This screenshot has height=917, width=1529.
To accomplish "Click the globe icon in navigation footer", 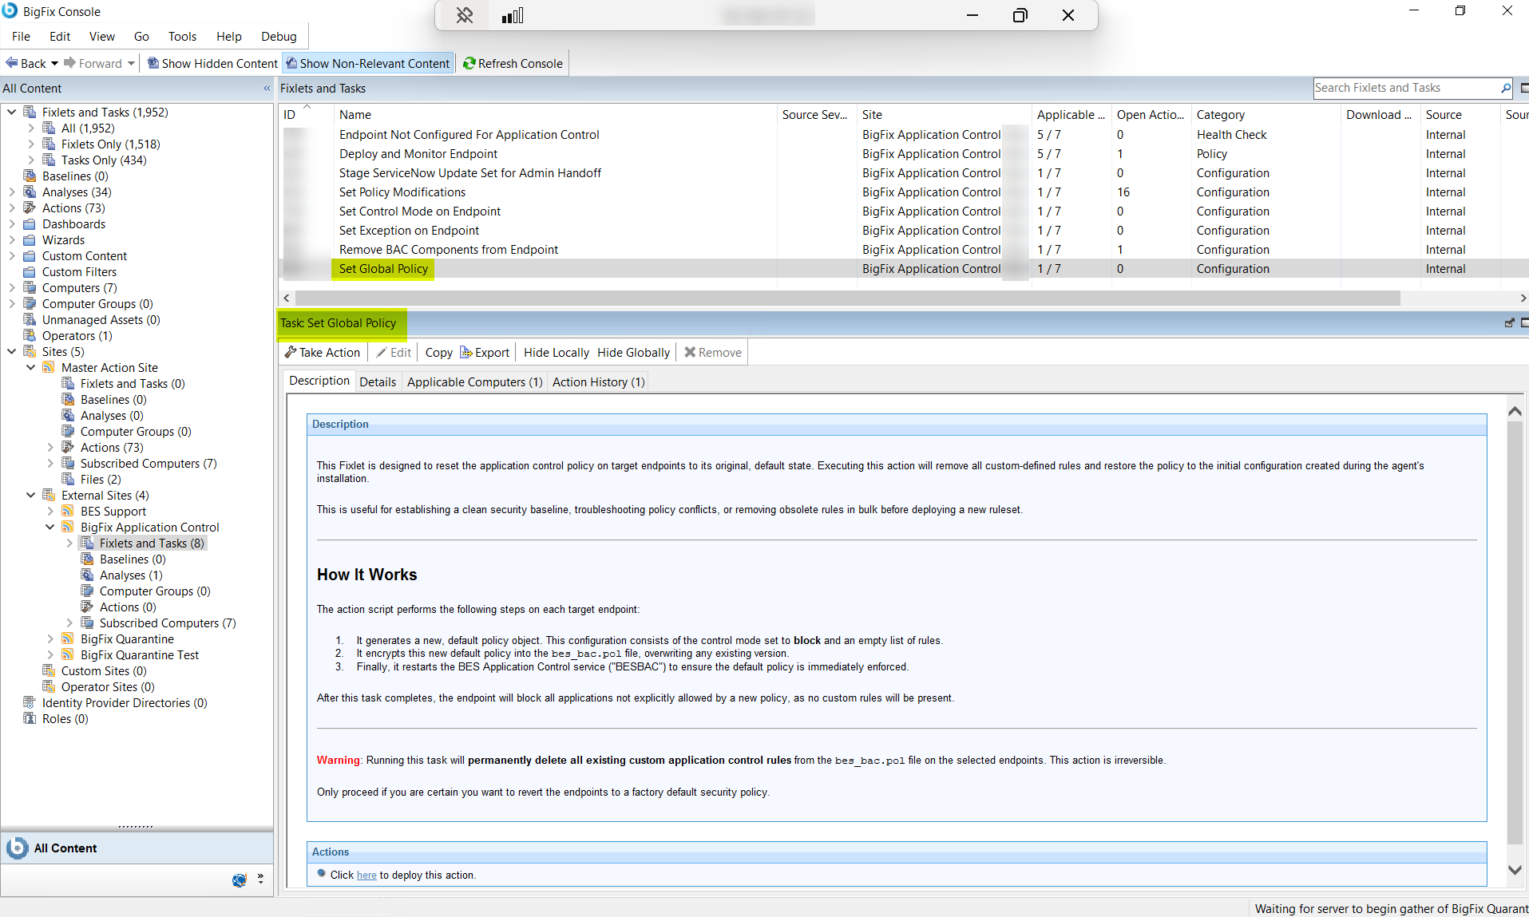I will tap(239, 879).
